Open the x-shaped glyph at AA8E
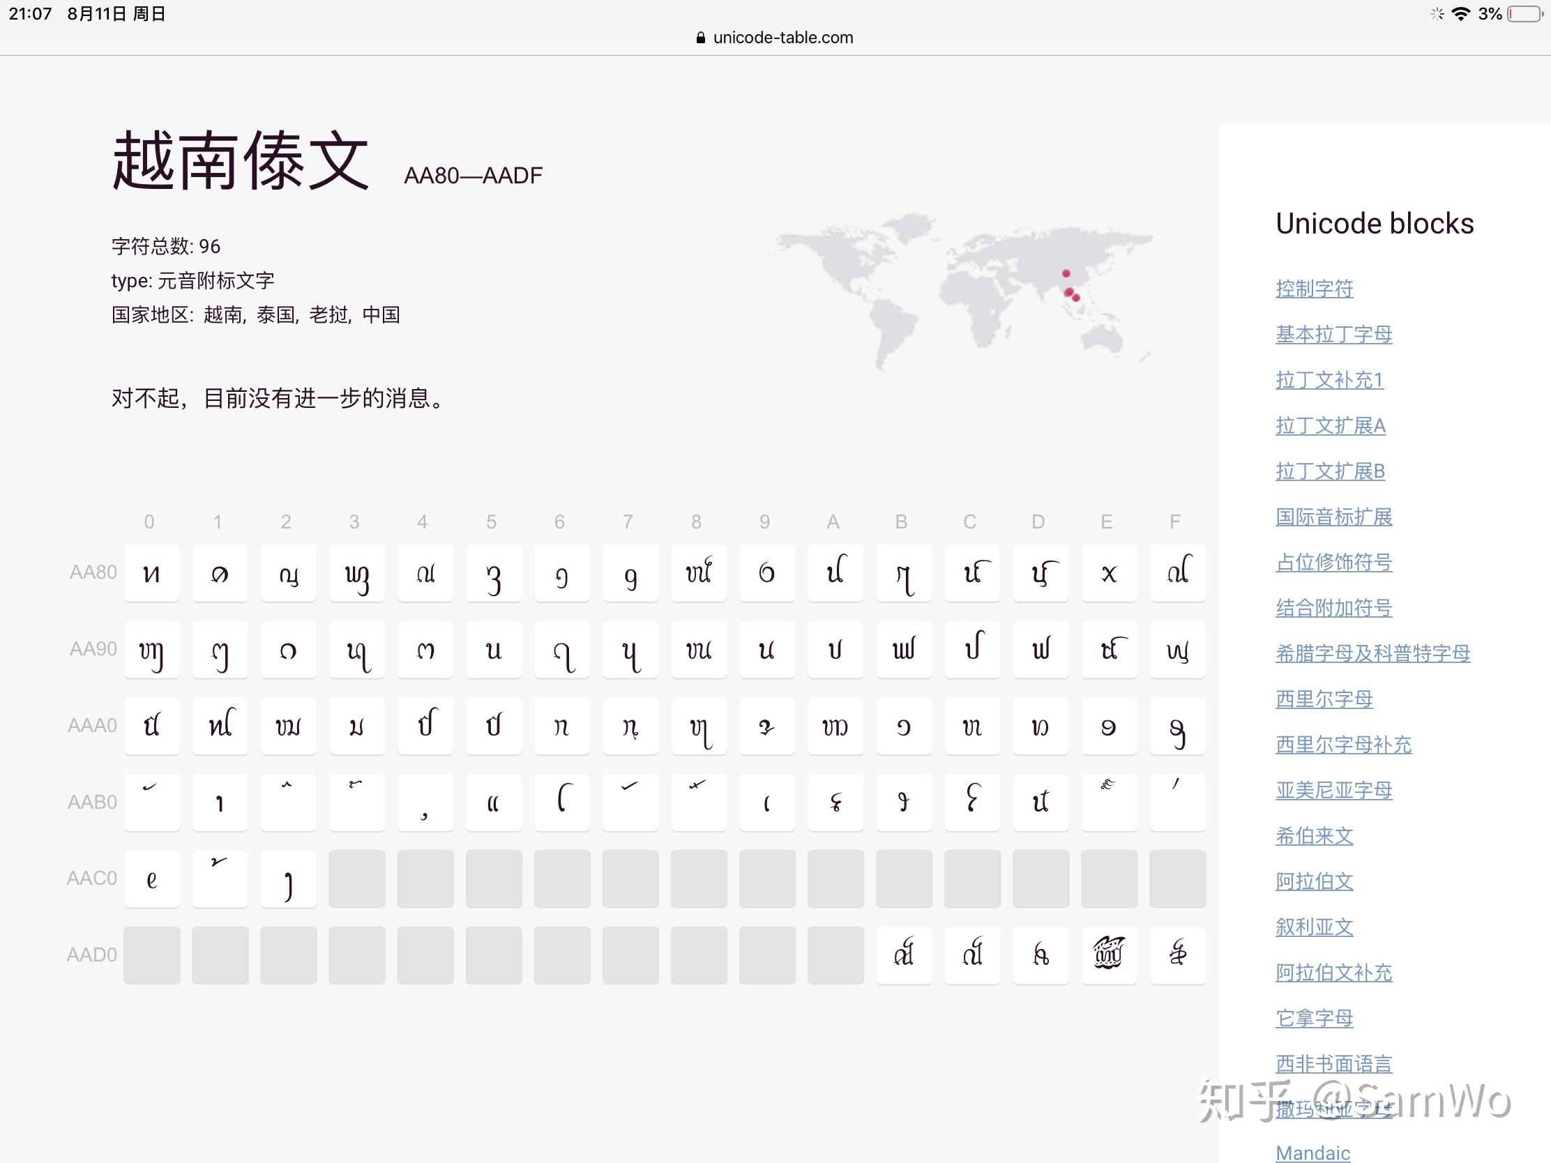The image size is (1551, 1163). [1109, 572]
